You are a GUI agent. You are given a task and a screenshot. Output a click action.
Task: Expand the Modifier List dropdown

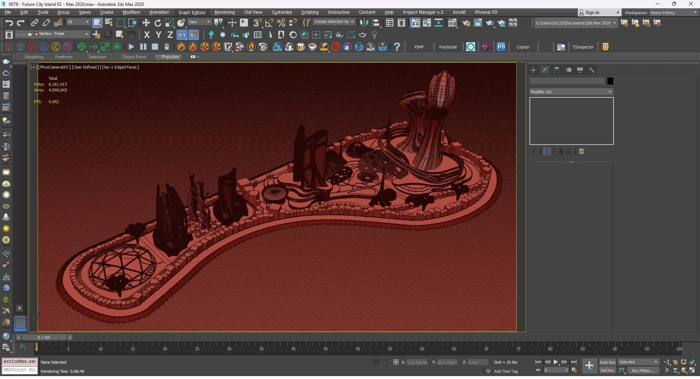point(571,92)
